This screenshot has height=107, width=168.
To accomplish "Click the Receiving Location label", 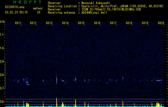I will click(x=62, y=6).
